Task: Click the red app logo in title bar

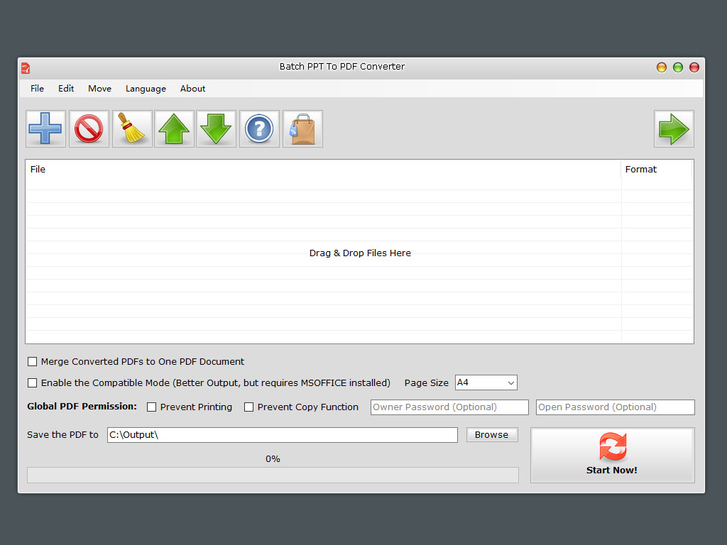Action: (26, 68)
